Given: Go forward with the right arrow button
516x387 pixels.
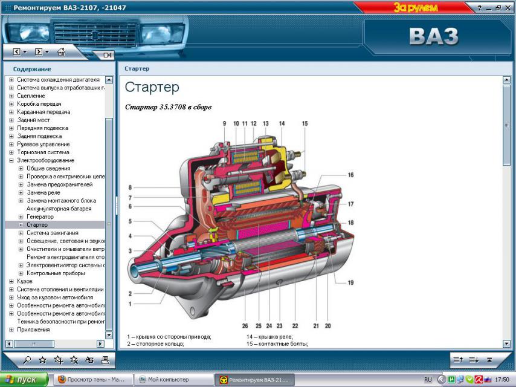Looking at the screenshot, I should pyautogui.click(x=39, y=52).
